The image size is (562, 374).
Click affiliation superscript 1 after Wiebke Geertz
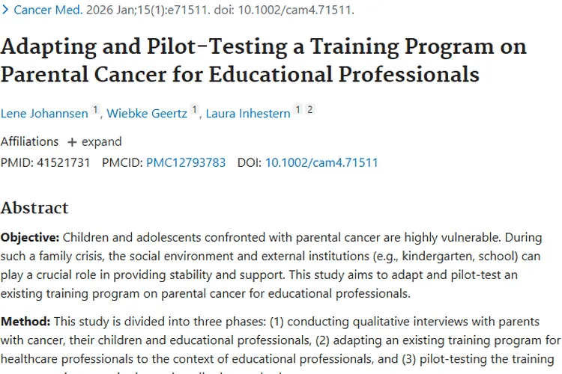(195, 111)
